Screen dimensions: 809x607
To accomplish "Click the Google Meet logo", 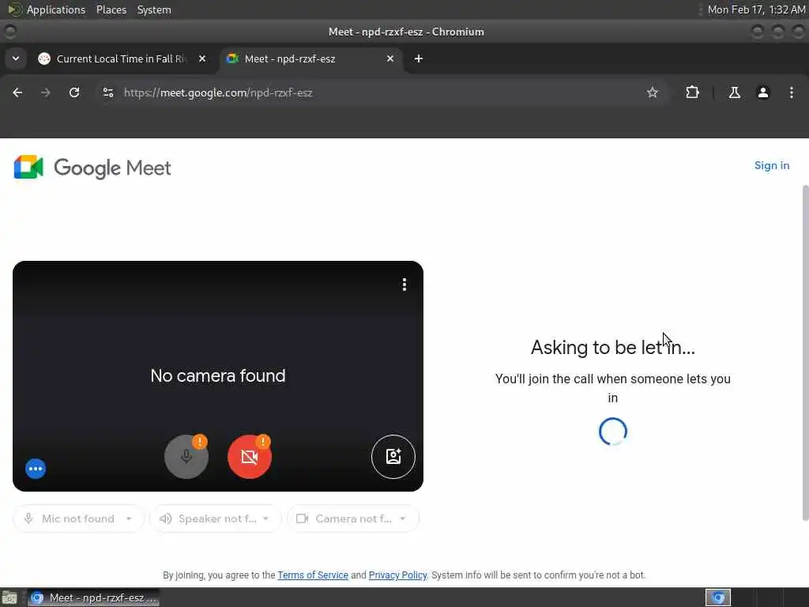I will [92, 168].
